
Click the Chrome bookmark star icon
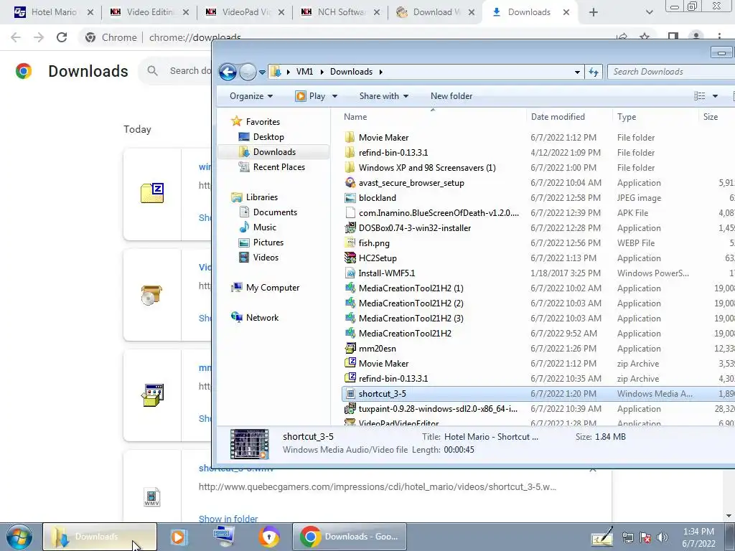point(645,37)
